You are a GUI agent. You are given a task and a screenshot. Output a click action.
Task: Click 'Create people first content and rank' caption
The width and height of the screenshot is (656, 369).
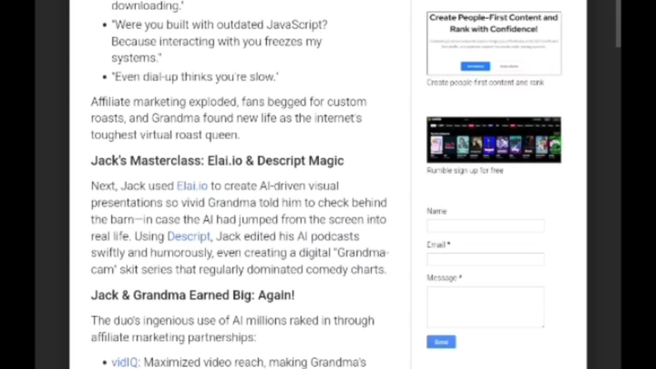tap(485, 83)
